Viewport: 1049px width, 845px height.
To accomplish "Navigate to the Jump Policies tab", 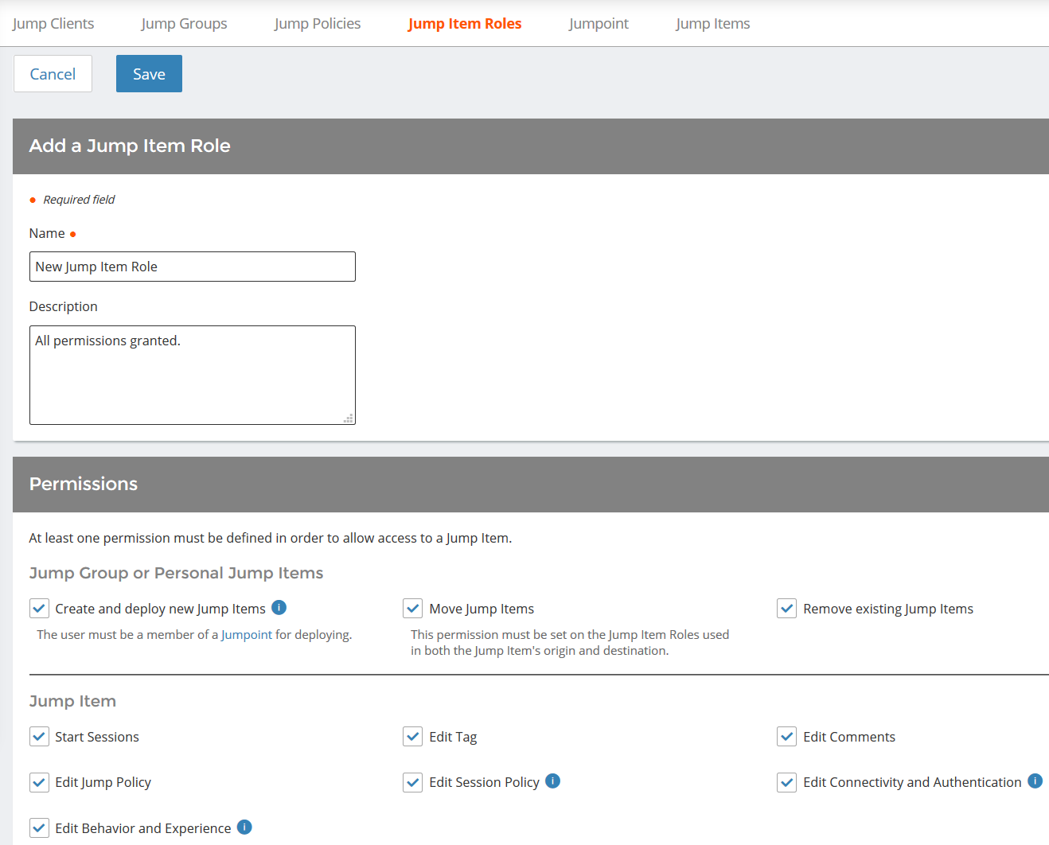I will [x=317, y=23].
